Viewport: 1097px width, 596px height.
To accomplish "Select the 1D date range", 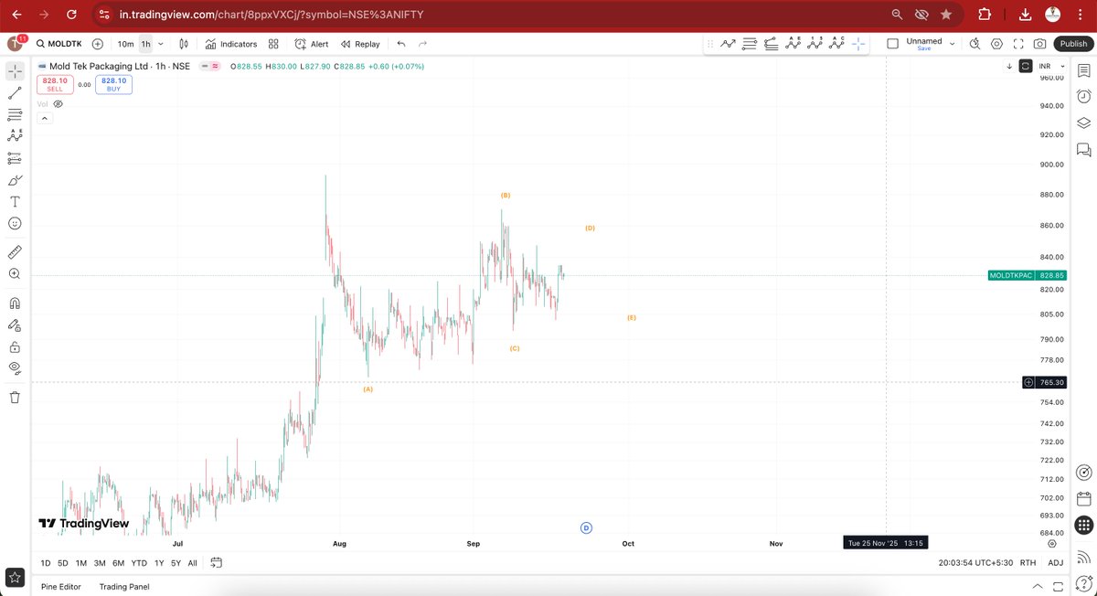I will click(x=46, y=563).
